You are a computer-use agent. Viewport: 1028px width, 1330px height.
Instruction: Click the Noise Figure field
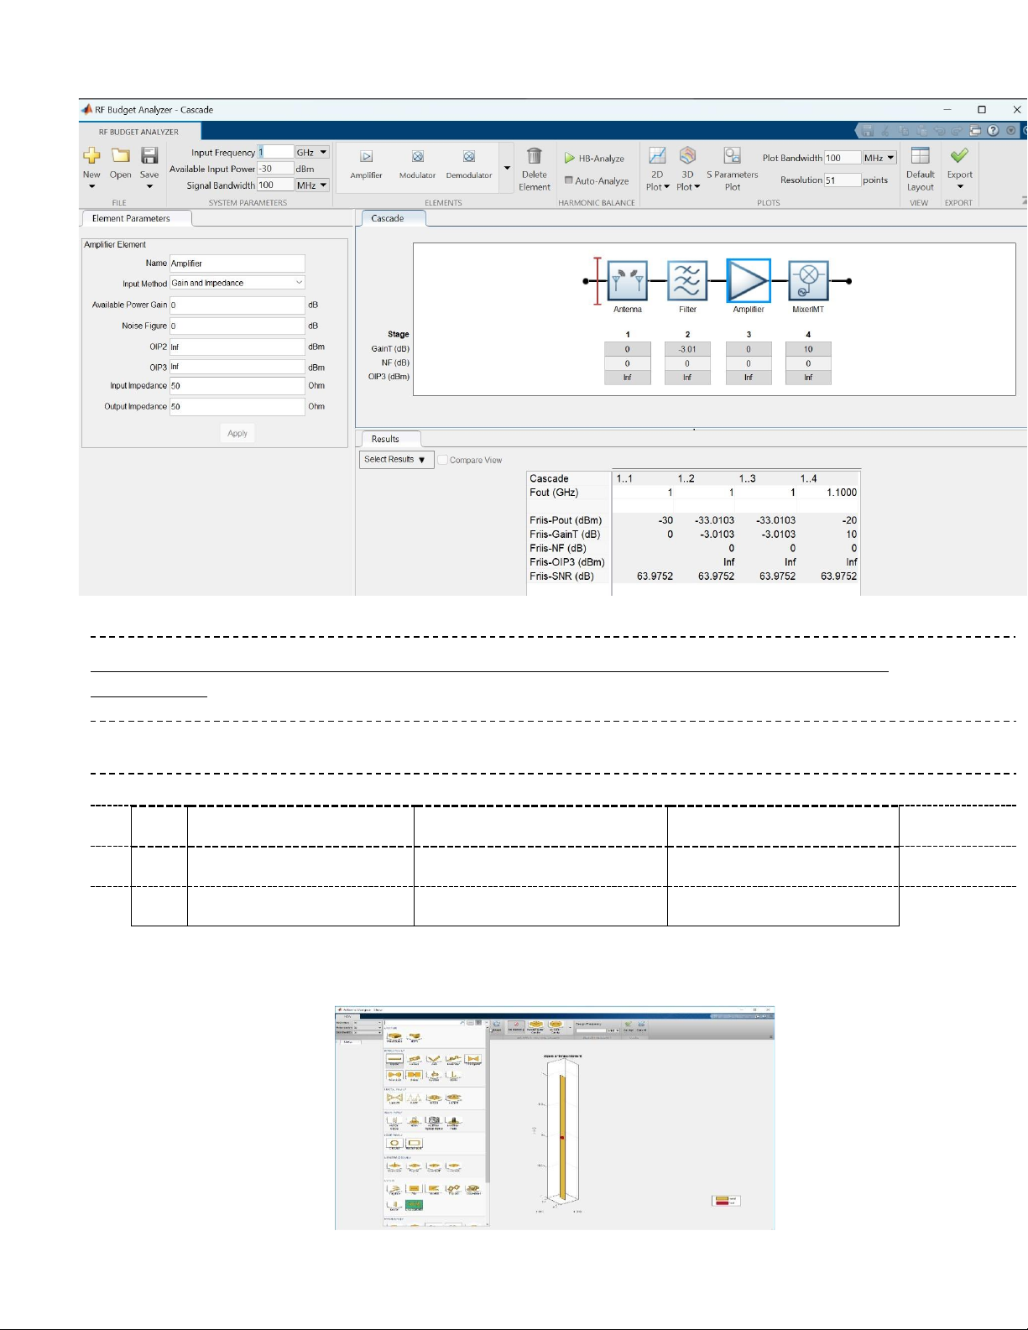tap(237, 326)
